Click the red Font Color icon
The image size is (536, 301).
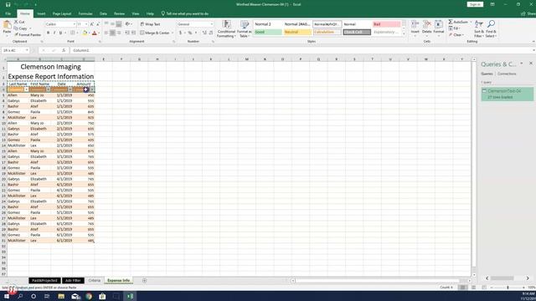95,33
